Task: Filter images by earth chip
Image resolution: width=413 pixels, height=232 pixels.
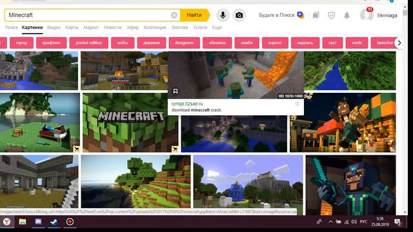Action: tap(357, 43)
